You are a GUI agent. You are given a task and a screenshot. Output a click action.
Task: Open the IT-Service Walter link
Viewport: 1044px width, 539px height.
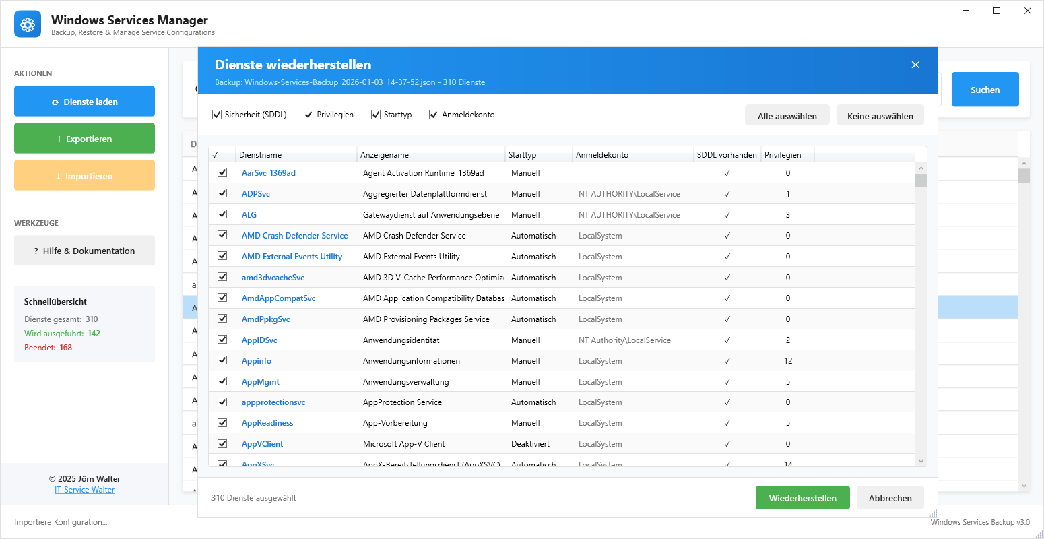84,490
